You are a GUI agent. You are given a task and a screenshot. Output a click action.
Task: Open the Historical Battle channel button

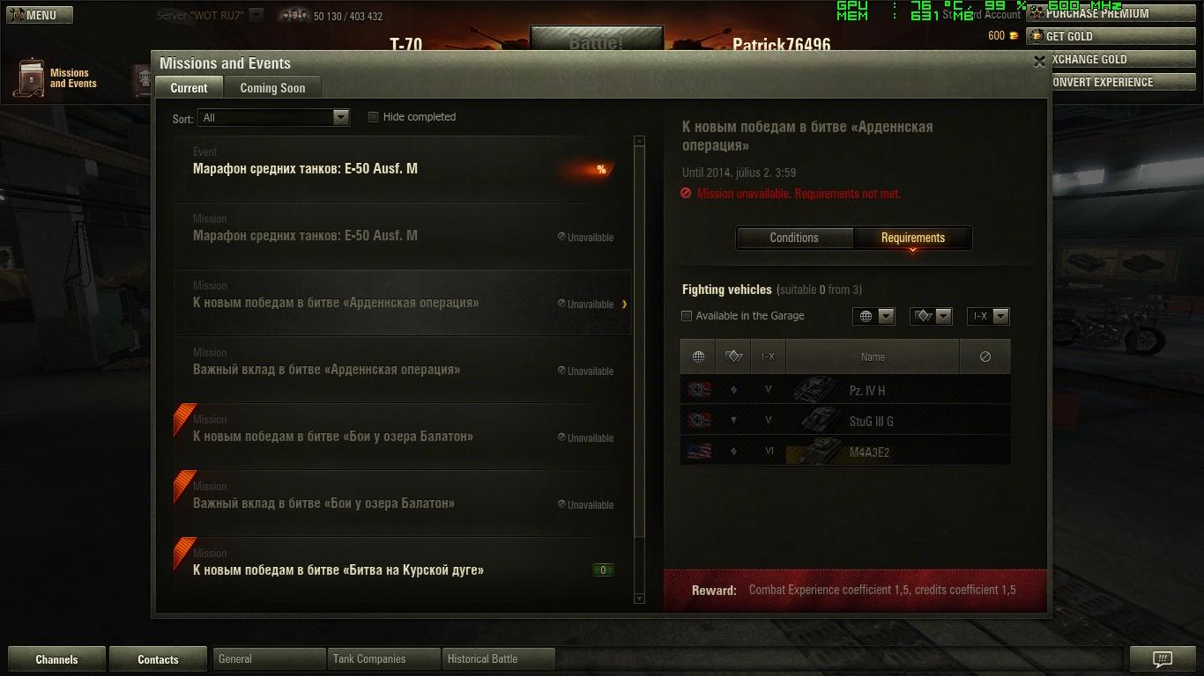coord(497,658)
